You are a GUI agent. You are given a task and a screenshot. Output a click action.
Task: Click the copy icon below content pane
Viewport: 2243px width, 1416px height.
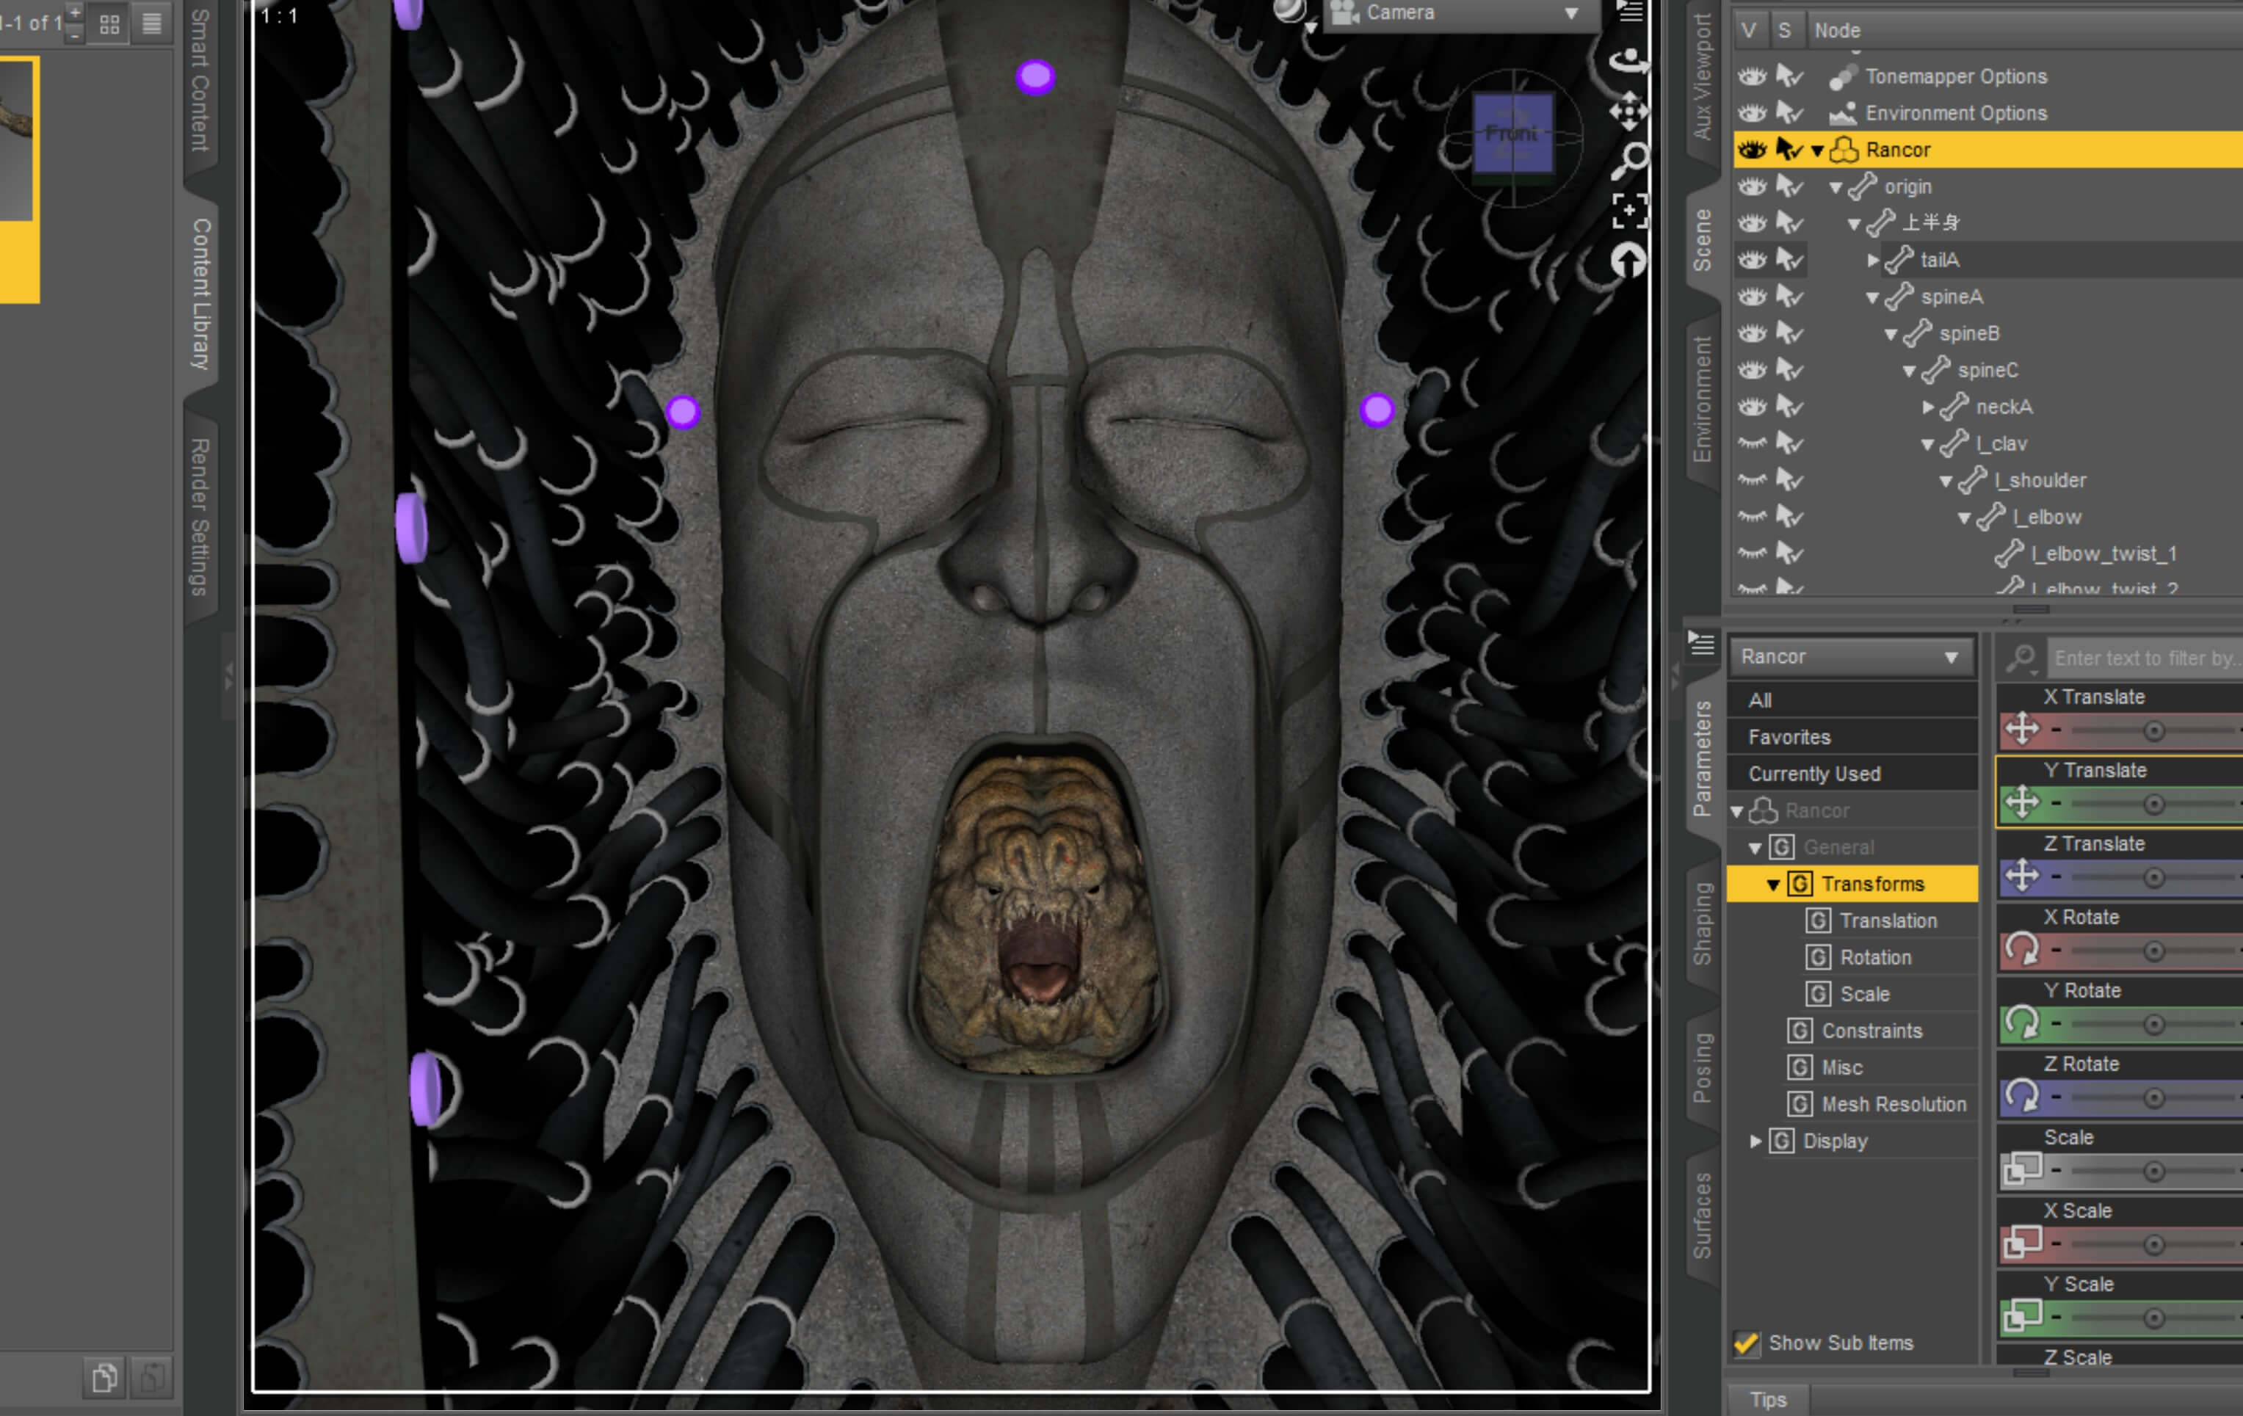[x=104, y=1377]
